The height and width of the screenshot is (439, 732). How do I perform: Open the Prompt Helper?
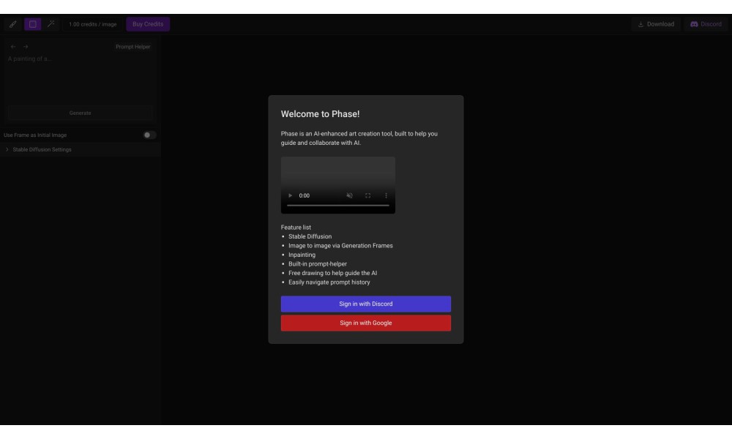point(133,47)
